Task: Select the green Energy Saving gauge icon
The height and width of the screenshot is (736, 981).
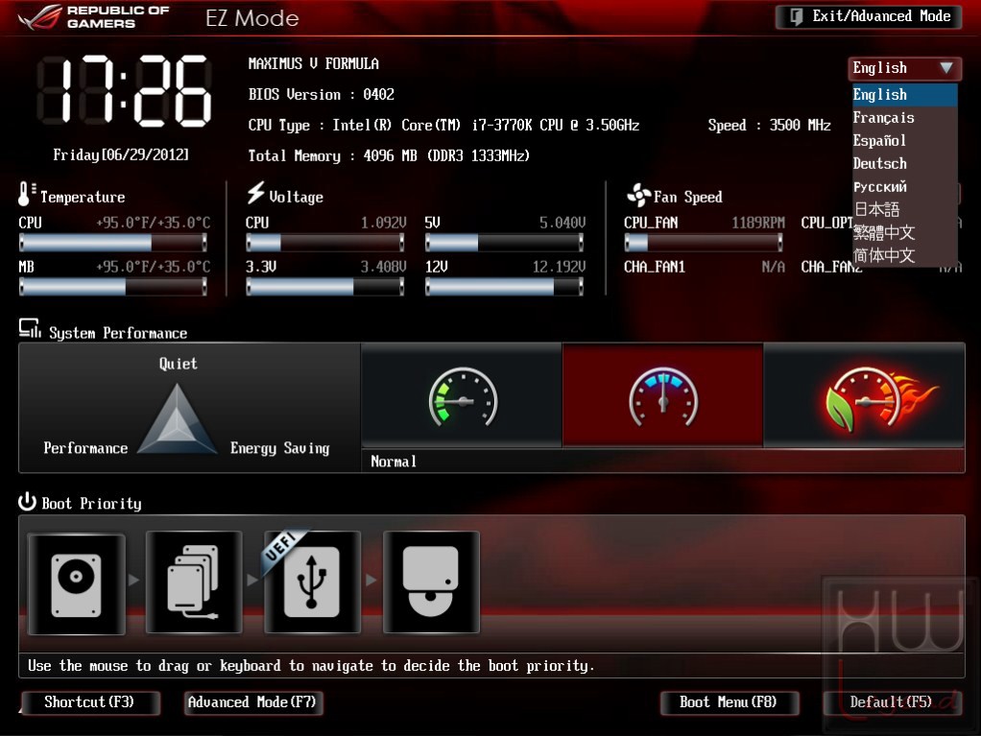Action: coord(463,396)
